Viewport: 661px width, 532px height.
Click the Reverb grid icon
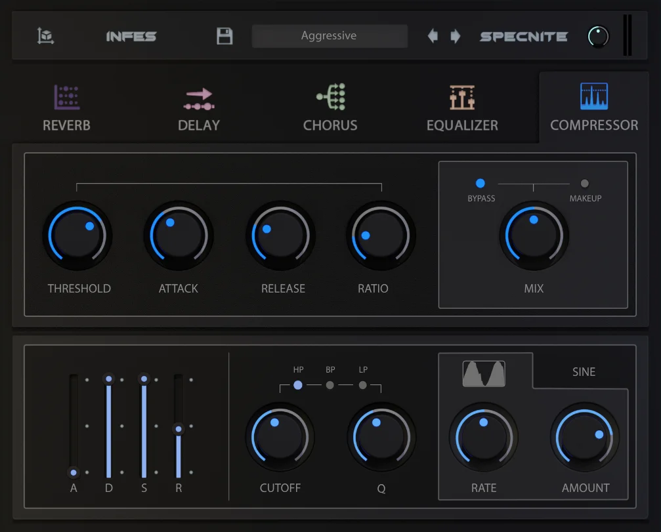click(66, 97)
